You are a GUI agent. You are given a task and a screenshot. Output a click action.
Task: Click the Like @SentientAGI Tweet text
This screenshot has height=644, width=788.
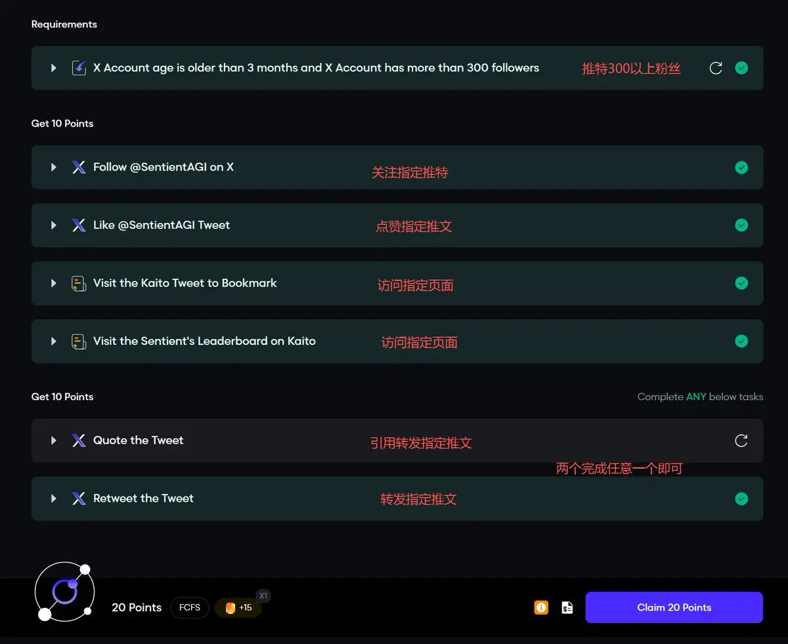click(x=162, y=225)
